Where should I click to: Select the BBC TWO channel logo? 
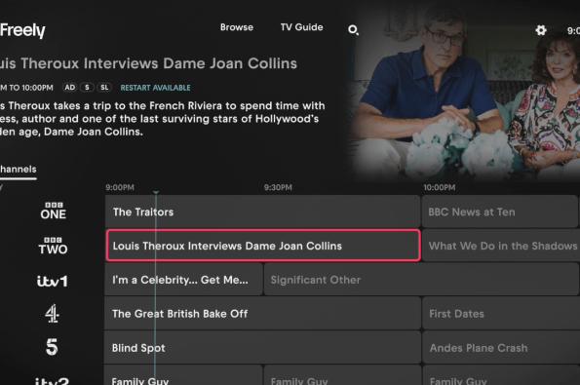[53, 246]
